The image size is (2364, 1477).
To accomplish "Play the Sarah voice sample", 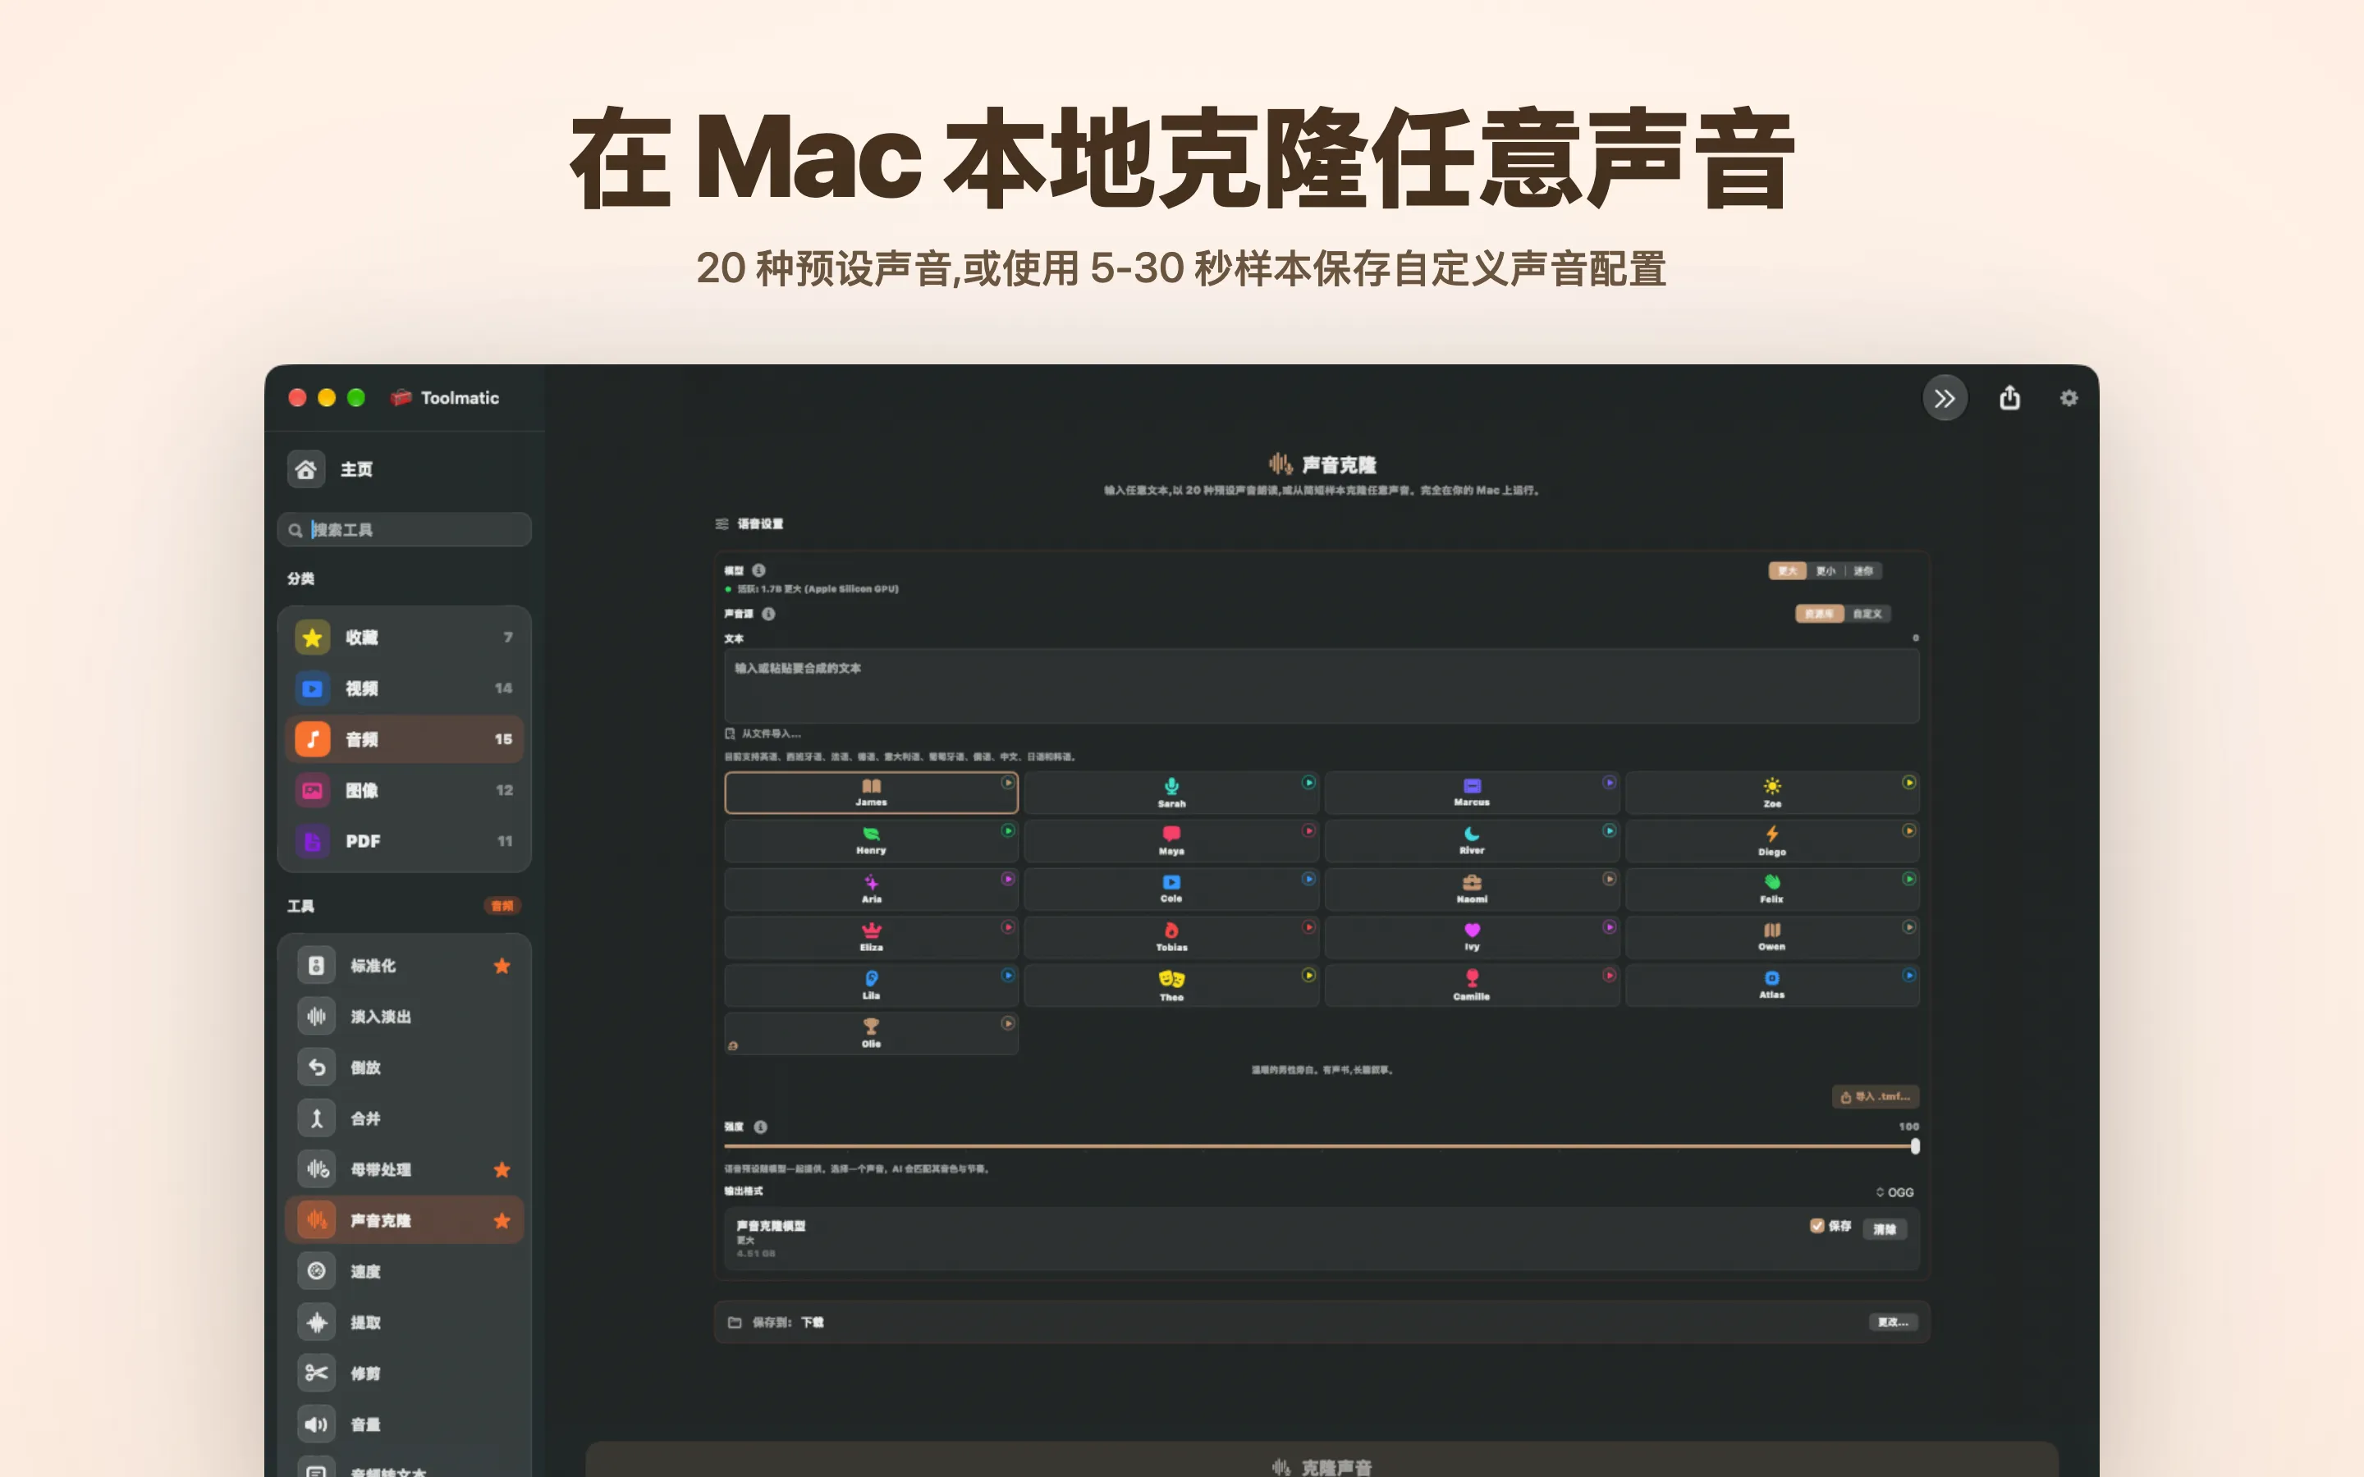I will [x=1308, y=783].
